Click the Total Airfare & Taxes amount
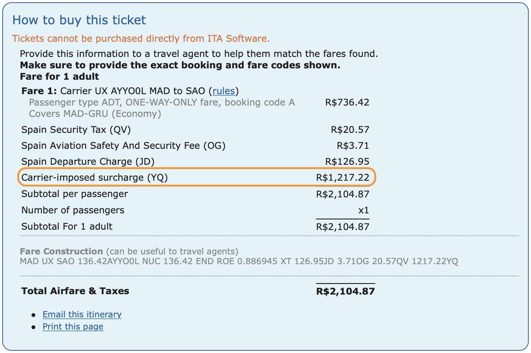 (x=345, y=291)
